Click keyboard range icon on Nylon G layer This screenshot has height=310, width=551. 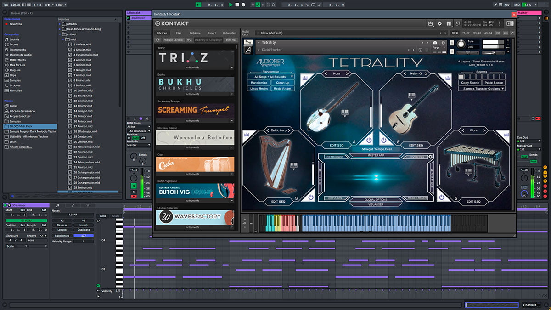411,96
